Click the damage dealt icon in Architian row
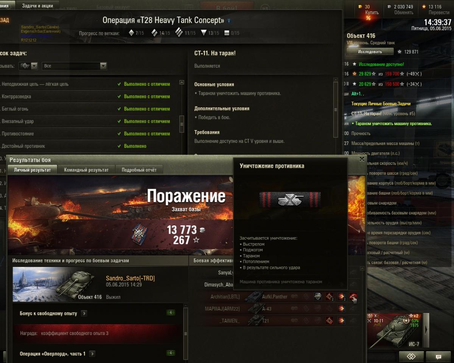Screen dimensions: 454x363 pos(341,296)
